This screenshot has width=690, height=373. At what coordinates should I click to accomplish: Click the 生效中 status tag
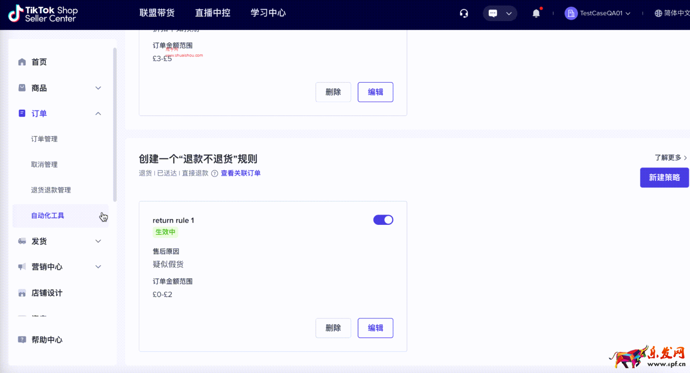(165, 232)
